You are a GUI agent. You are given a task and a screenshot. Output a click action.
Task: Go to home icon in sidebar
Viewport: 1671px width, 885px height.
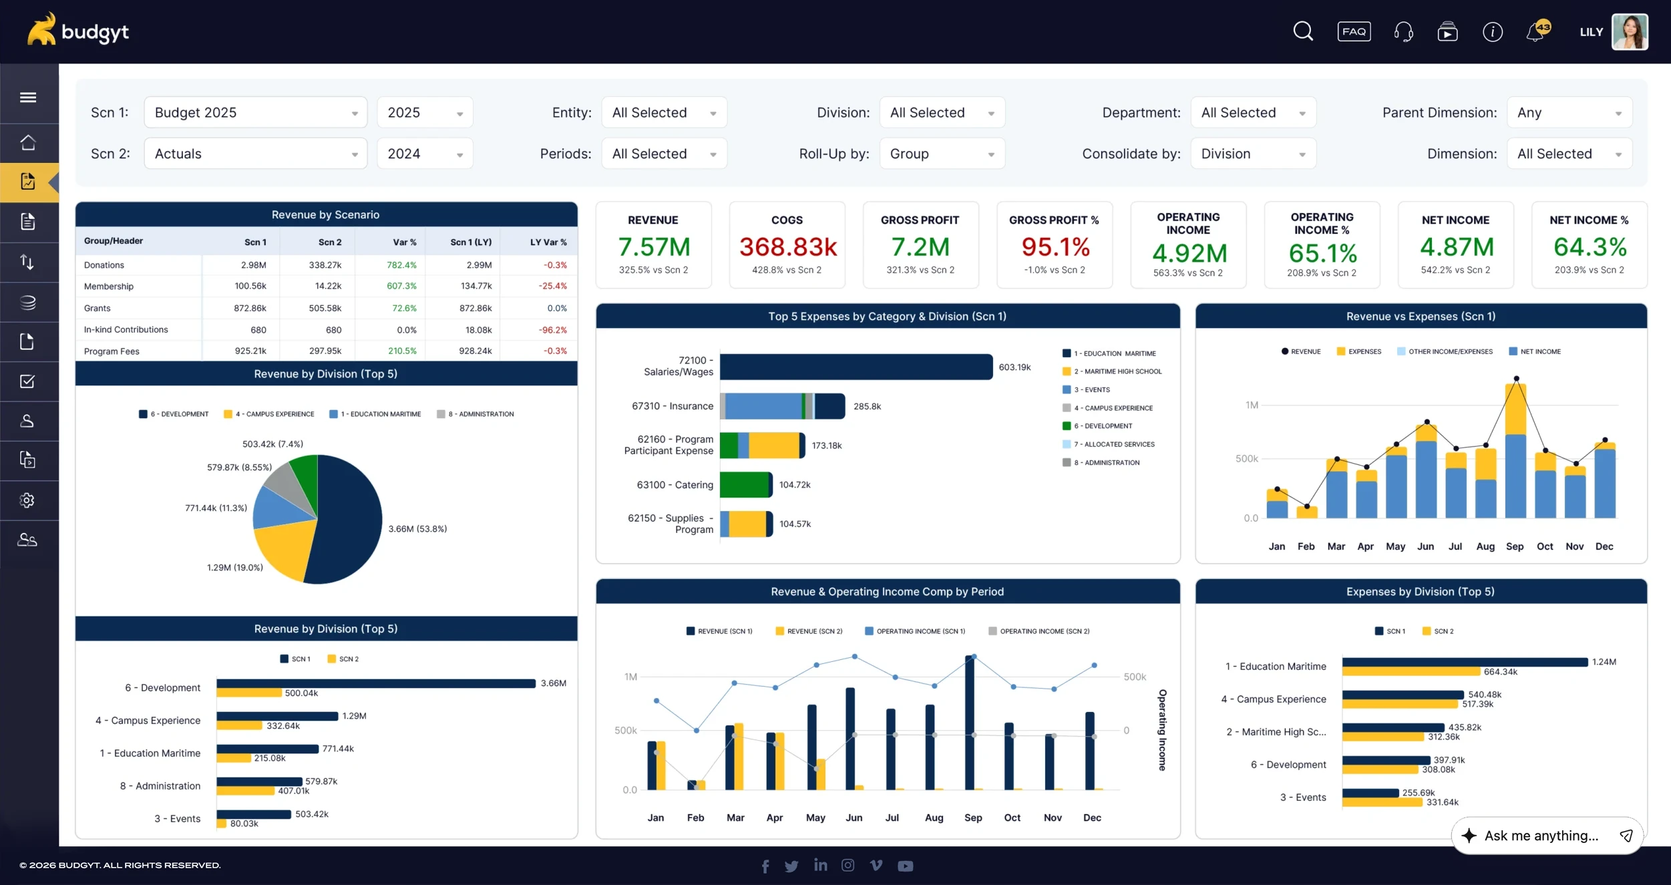click(x=28, y=142)
